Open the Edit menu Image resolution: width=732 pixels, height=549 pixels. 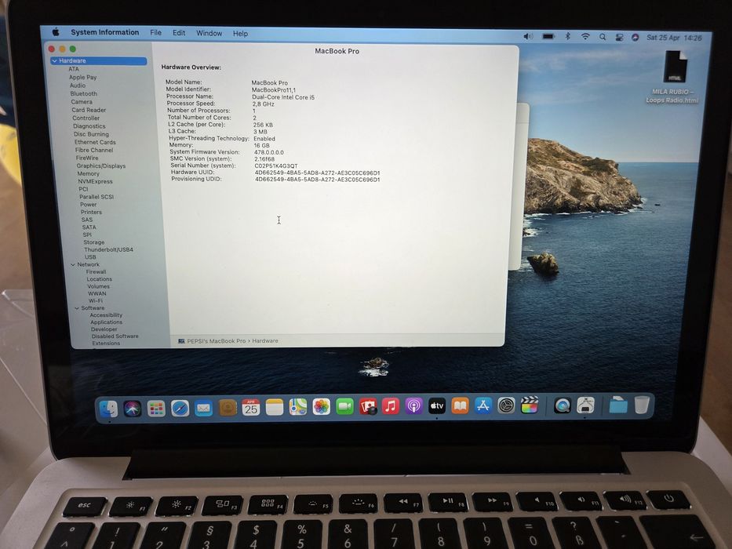179,33
